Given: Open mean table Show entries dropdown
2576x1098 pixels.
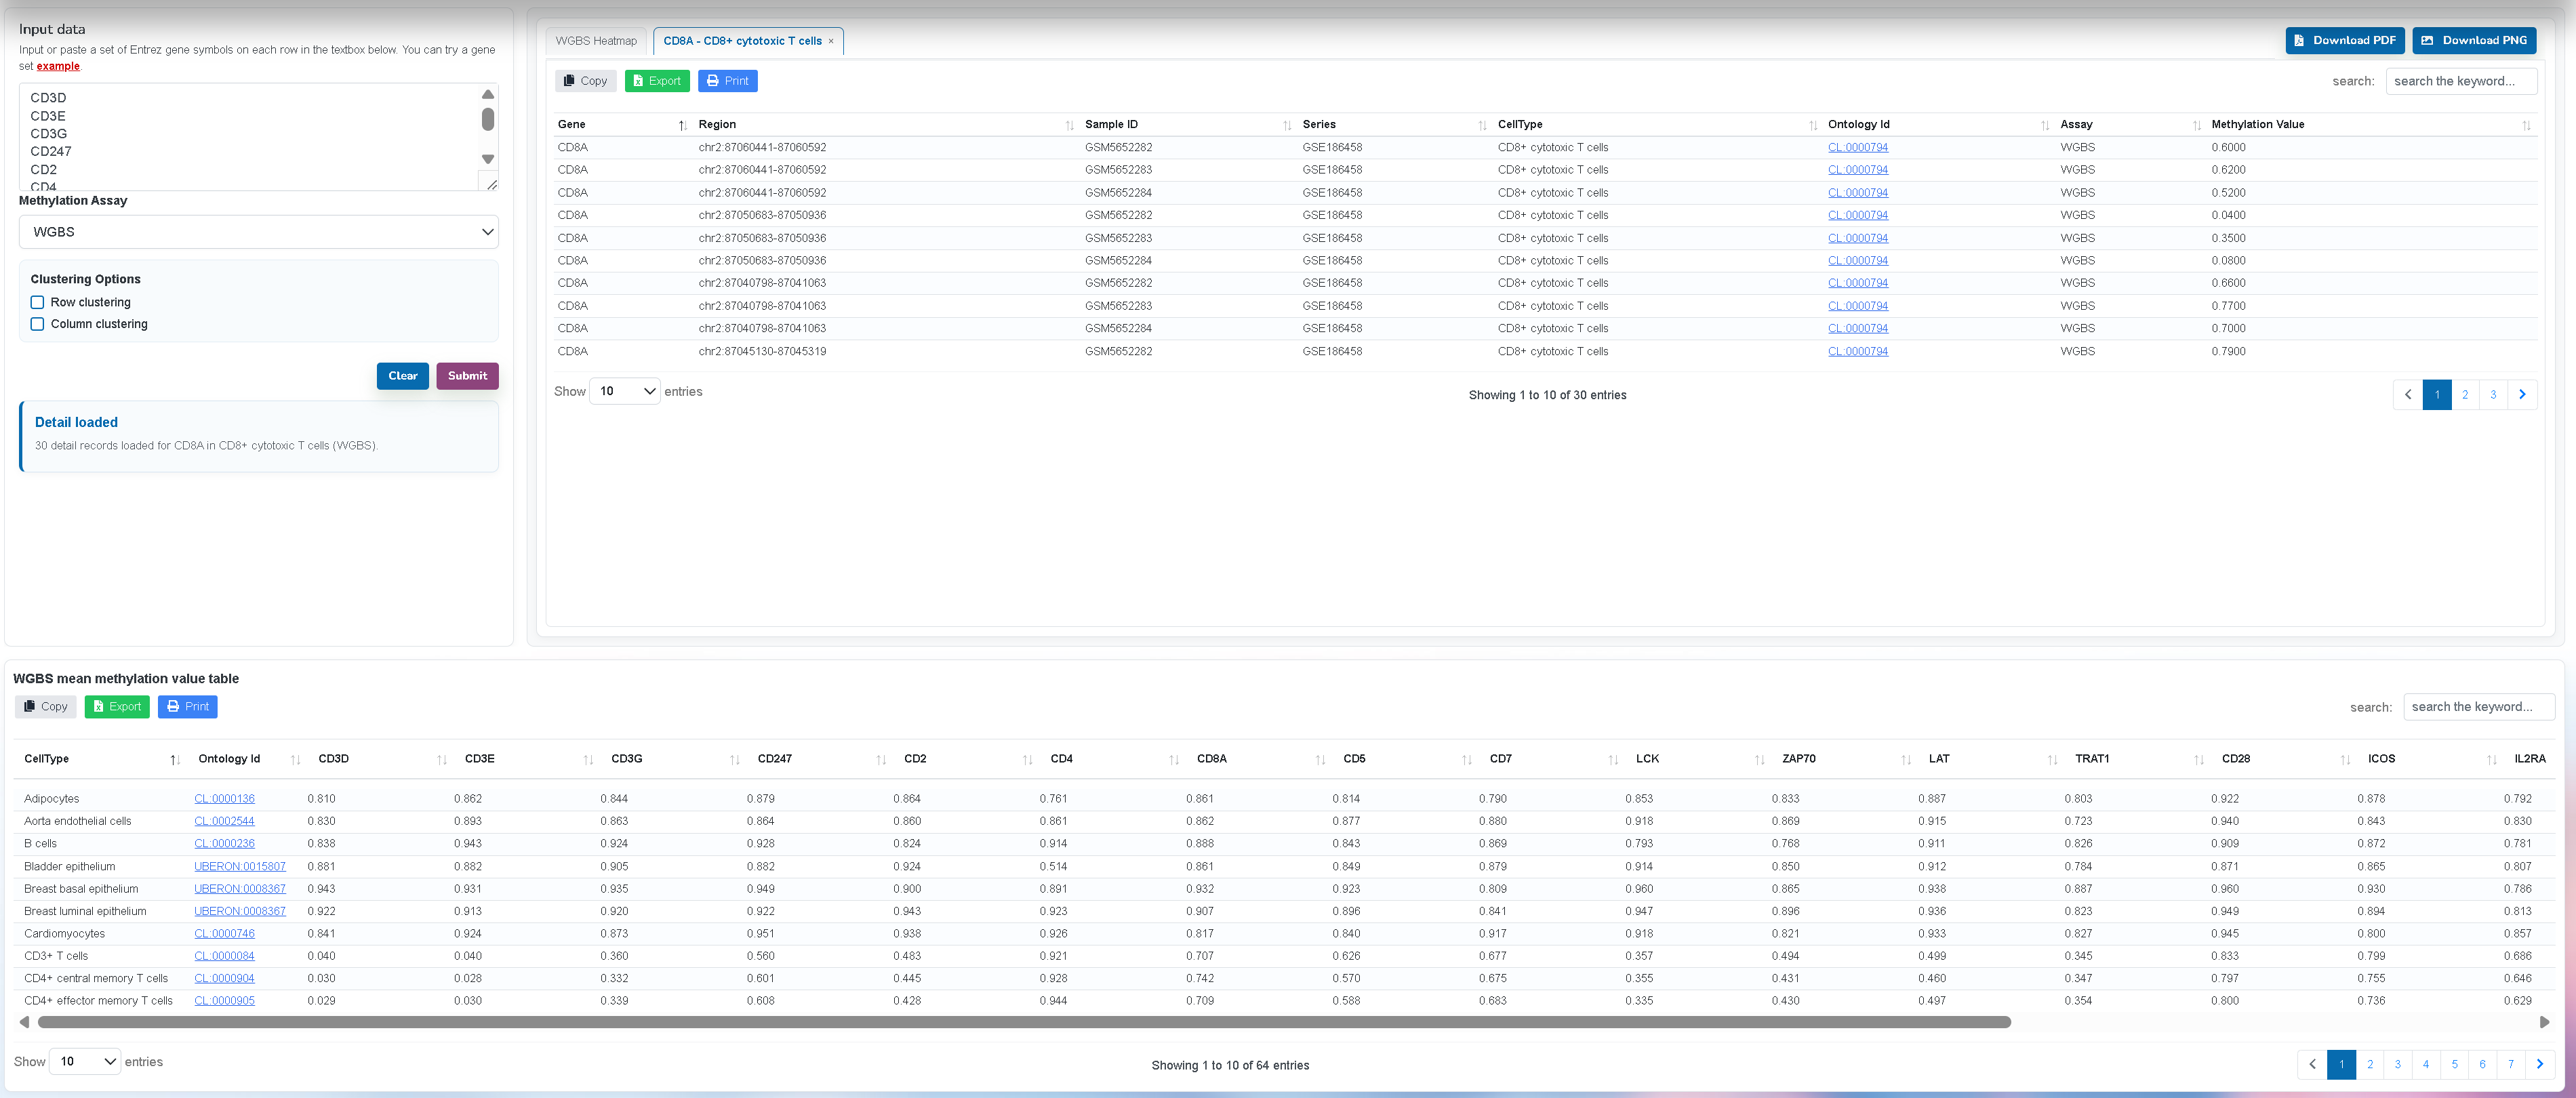Looking at the screenshot, I should [x=85, y=1062].
